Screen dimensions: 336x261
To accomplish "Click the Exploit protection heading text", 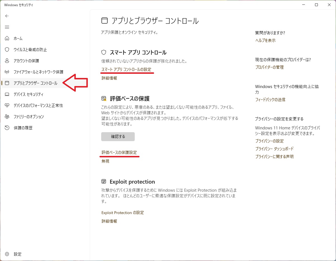I will [132, 182].
